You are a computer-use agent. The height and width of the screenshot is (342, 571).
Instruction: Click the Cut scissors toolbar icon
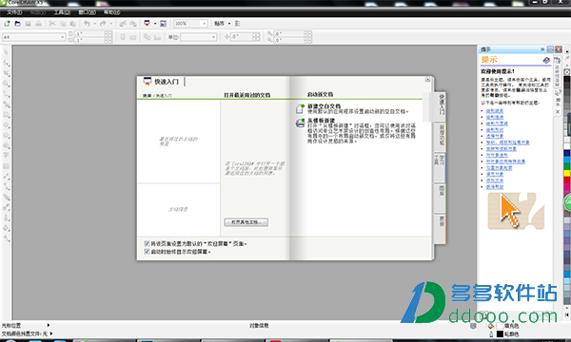click(52, 24)
